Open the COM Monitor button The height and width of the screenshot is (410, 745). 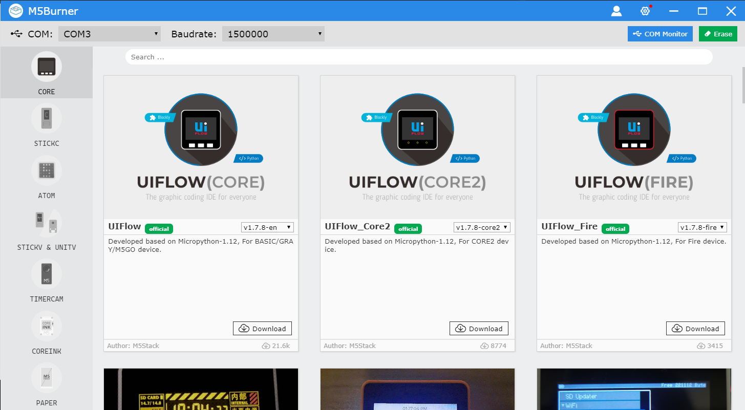660,34
